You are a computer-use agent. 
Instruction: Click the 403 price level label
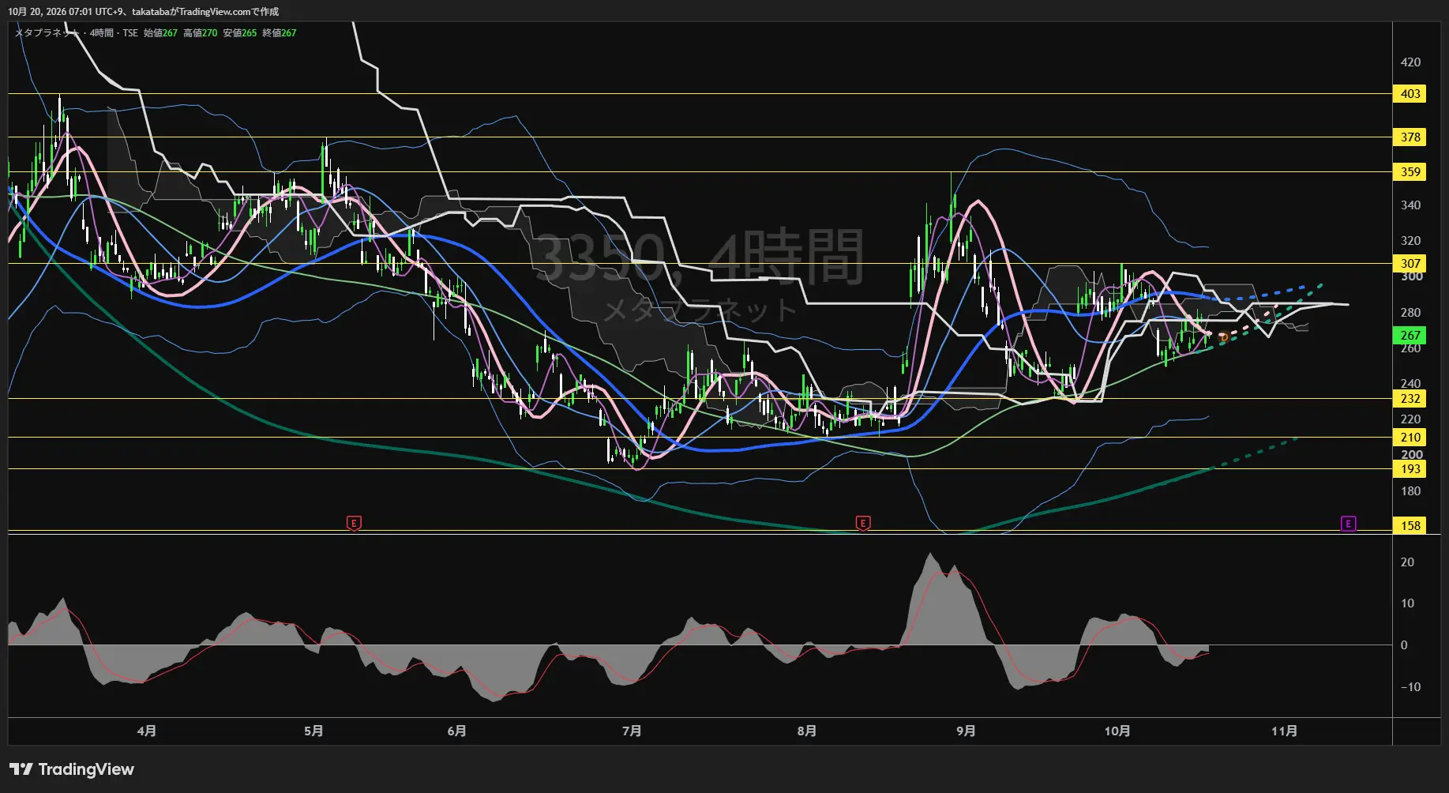pos(1410,94)
